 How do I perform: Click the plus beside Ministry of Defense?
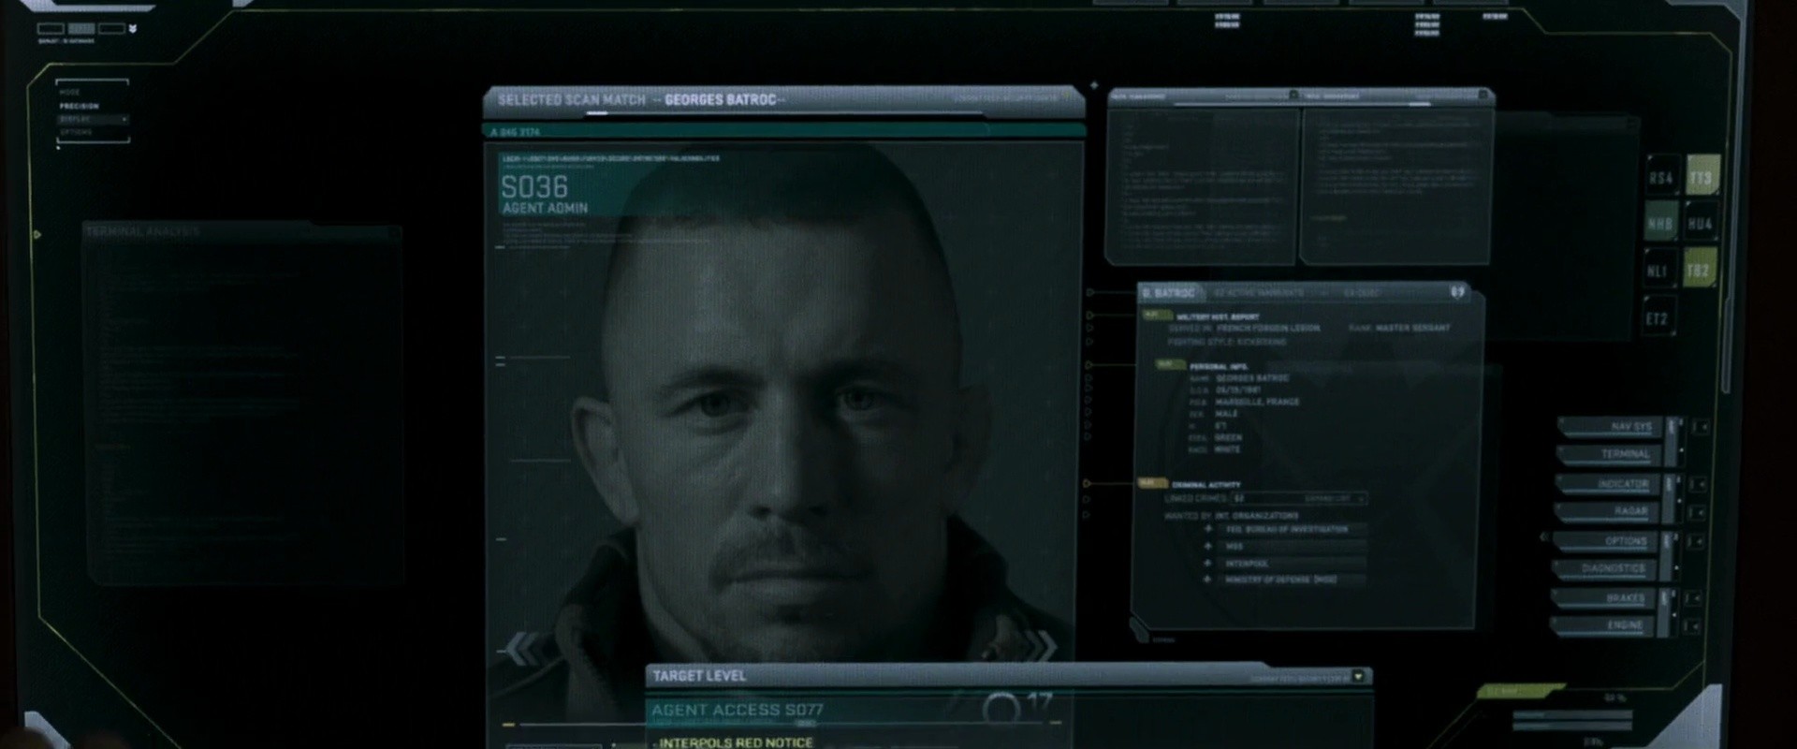tap(1208, 580)
